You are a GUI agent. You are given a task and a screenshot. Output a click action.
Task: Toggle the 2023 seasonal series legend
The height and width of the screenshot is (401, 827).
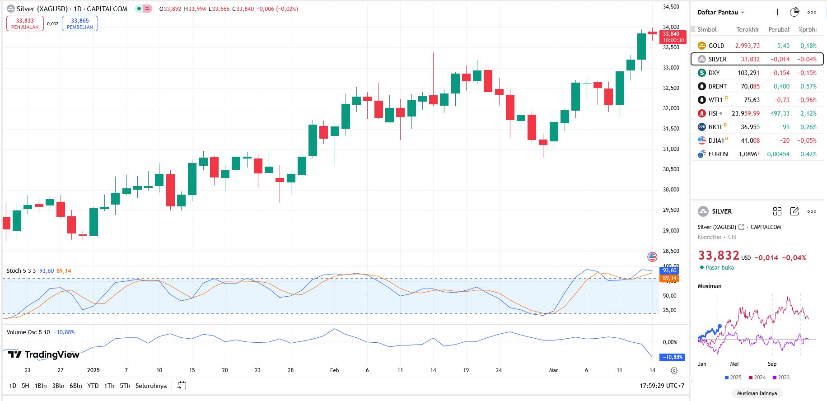click(781, 378)
